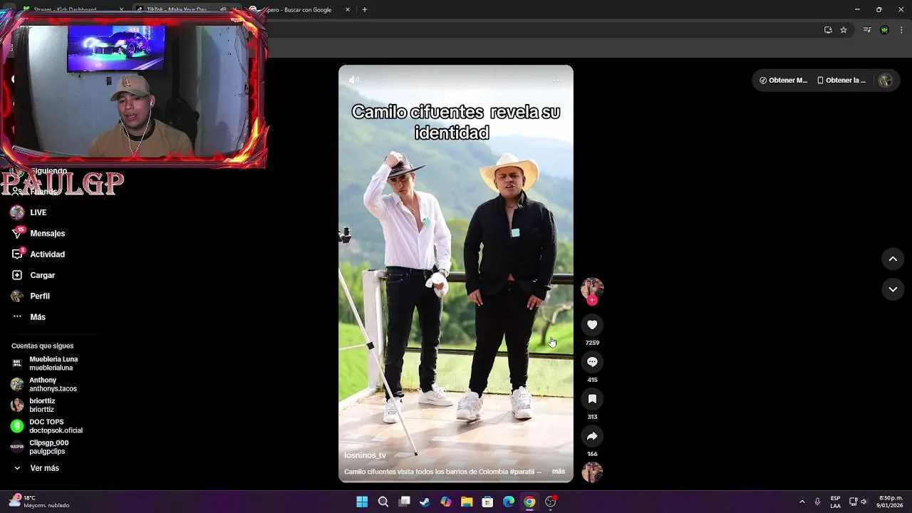Open Microsoft Store from the taskbar
The width and height of the screenshot is (912, 513).
487,502
